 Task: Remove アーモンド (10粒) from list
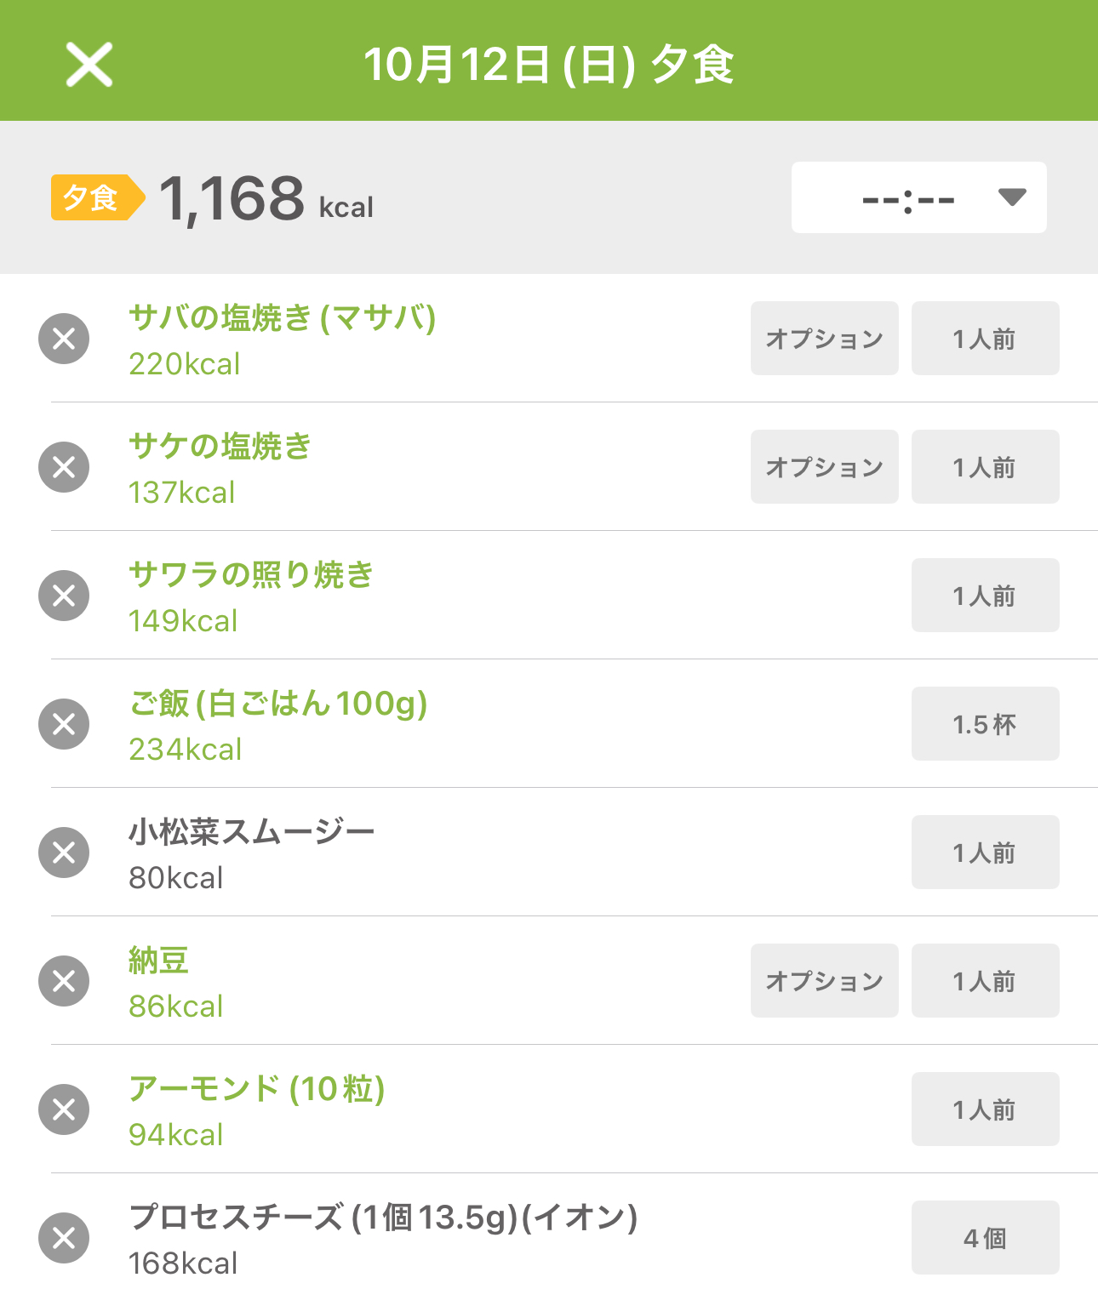pos(64,1109)
